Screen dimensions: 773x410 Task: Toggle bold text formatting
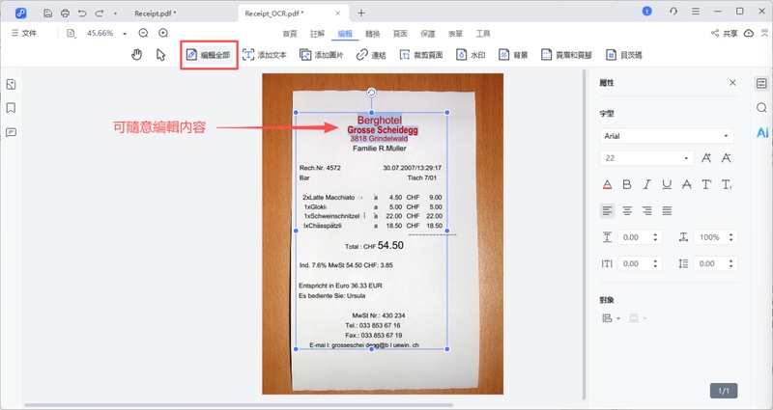(626, 184)
